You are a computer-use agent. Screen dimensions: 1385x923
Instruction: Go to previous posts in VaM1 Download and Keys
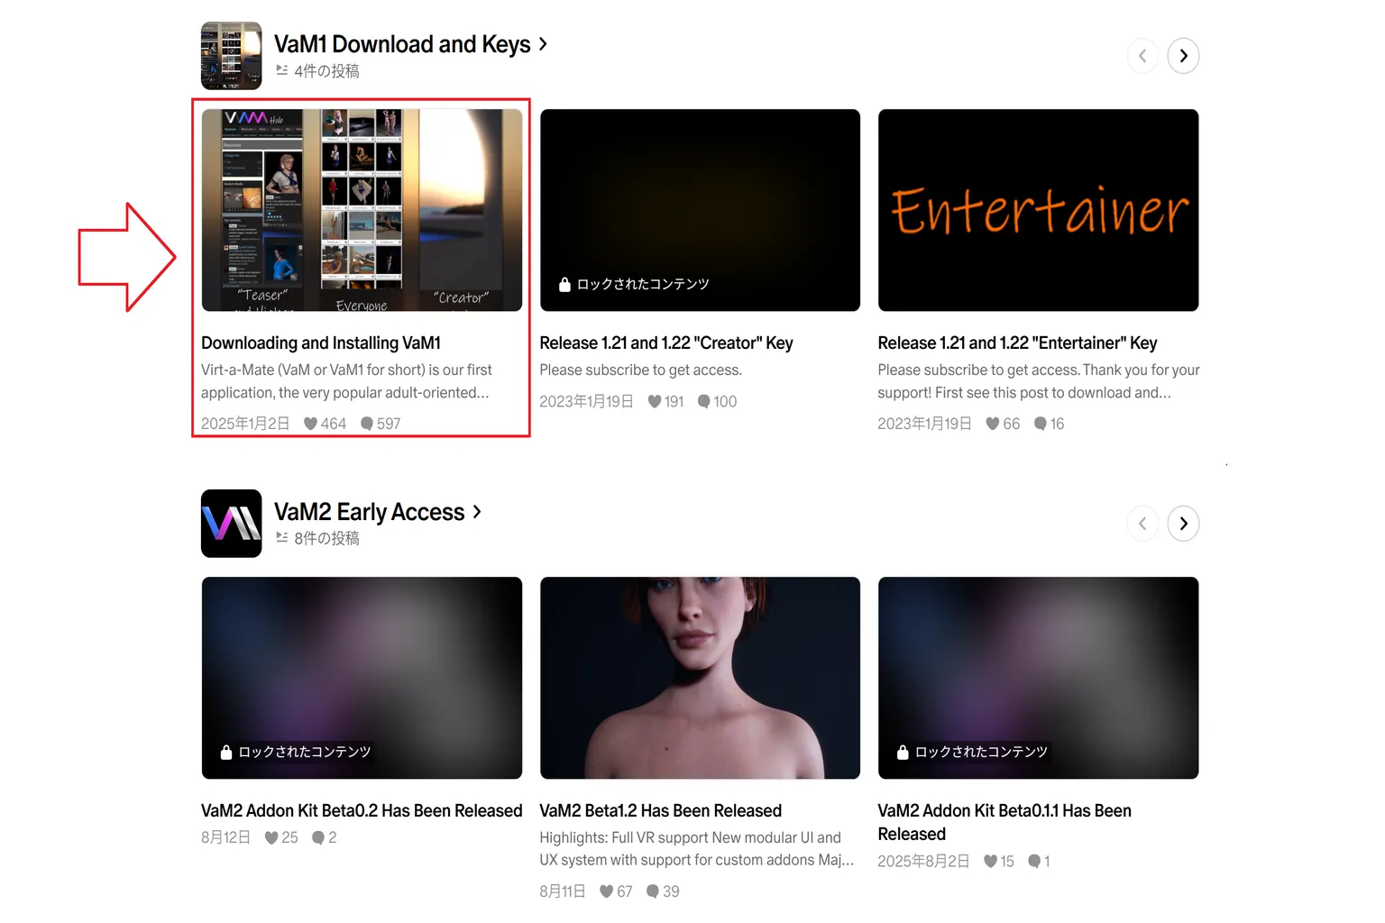[x=1142, y=56]
